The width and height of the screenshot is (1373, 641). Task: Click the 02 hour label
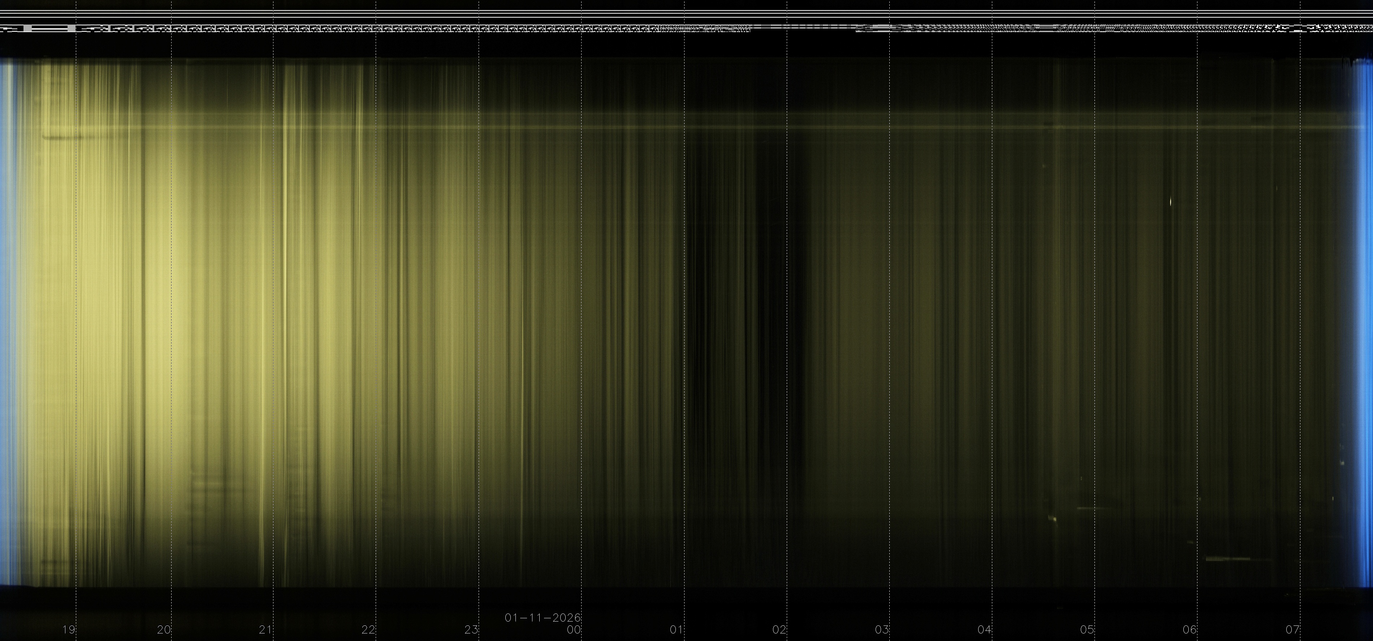pos(779,630)
